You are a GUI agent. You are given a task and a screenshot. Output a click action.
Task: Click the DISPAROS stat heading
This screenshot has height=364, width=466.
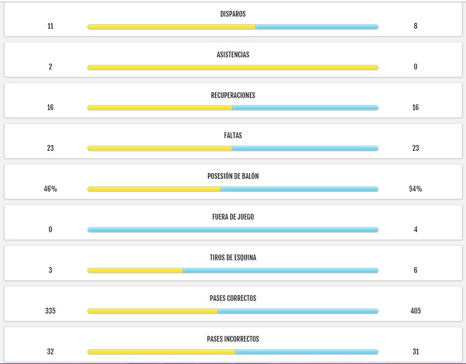point(233,14)
